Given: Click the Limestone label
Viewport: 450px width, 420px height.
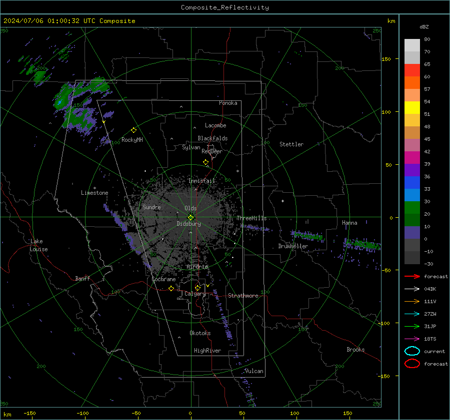Looking at the screenshot, I should 94,193.
